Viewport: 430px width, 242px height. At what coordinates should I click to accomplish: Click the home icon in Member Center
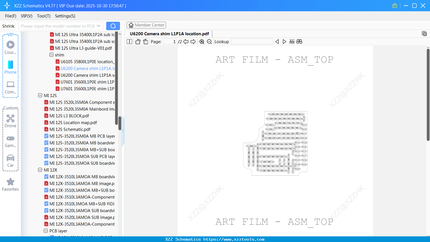131,25
